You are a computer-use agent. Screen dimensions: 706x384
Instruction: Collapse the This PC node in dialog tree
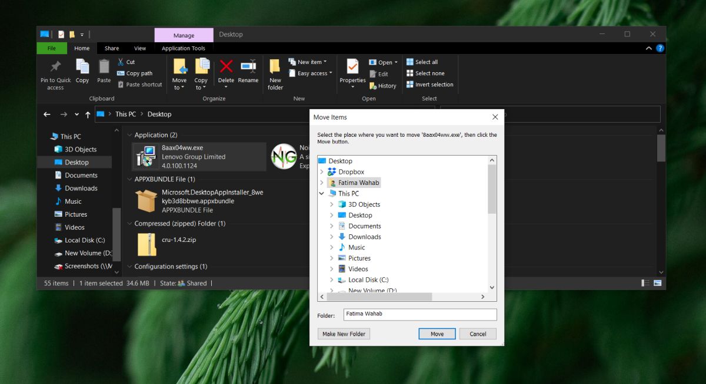point(321,193)
